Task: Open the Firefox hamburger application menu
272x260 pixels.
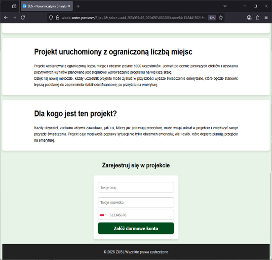Action: (266, 17)
